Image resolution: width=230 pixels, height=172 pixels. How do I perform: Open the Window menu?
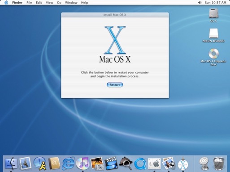point(71,3)
